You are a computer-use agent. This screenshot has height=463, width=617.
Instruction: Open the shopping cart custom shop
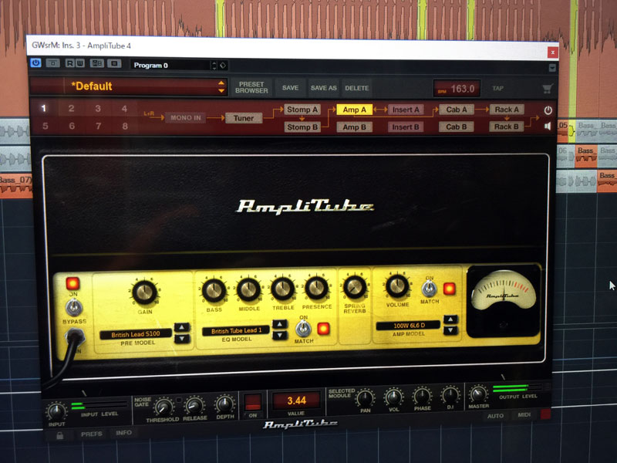[x=548, y=89]
